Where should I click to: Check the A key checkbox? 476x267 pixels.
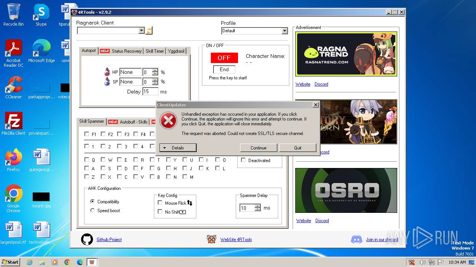click(x=87, y=168)
